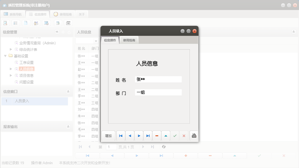Click the page number input field
Screen dimensions: 299x168
coord(111,147)
